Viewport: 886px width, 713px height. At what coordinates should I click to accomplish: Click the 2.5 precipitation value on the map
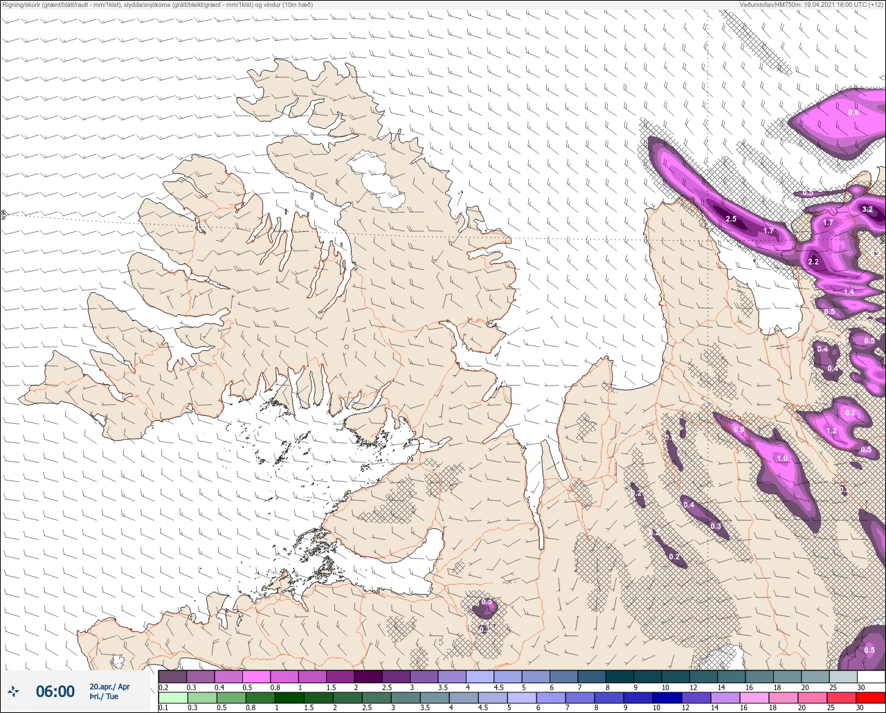[731, 219]
